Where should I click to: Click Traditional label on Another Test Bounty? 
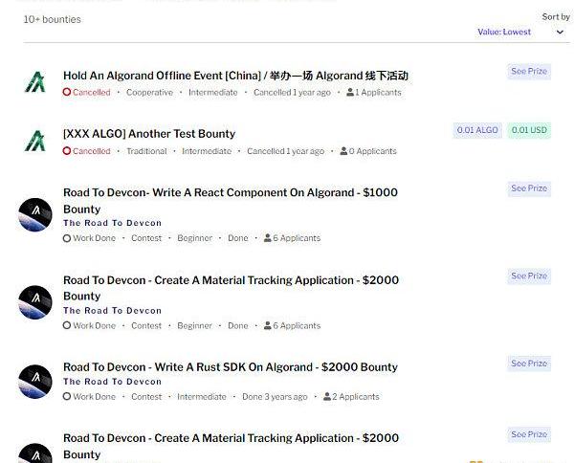146,151
